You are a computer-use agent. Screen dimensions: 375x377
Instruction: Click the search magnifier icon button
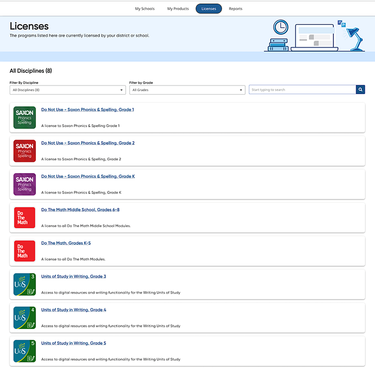pos(360,90)
